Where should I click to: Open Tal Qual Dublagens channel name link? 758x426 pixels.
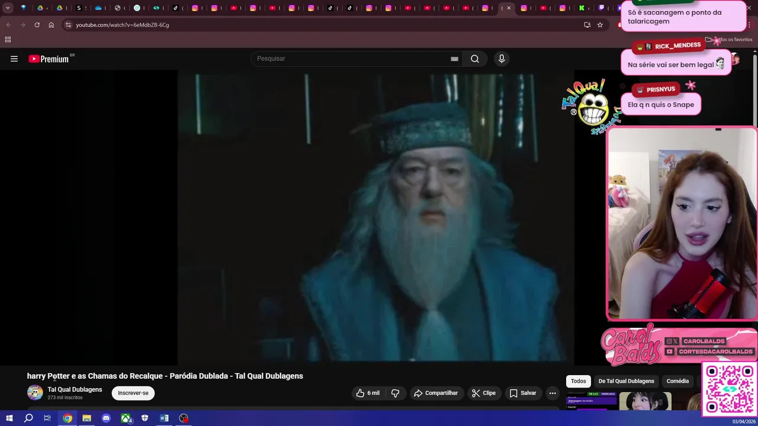tap(75, 389)
